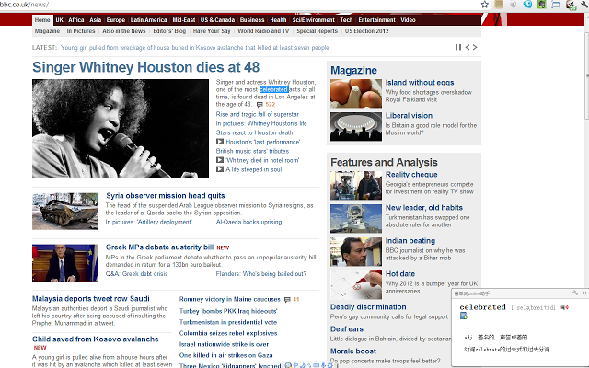Go to the UK news section

click(59, 20)
